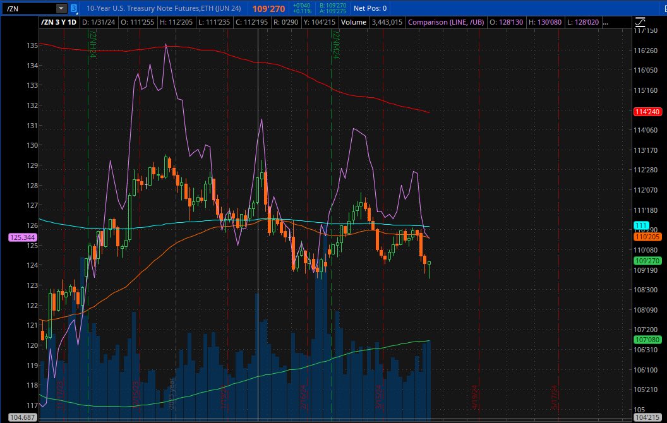Image resolution: width=667 pixels, height=423 pixels.
Task: Click the 'R: 0'290' range value
Action: [285, 22]
